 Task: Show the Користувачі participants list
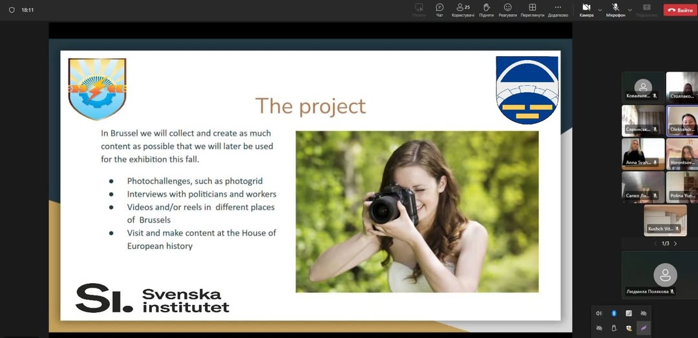(463, 10)
